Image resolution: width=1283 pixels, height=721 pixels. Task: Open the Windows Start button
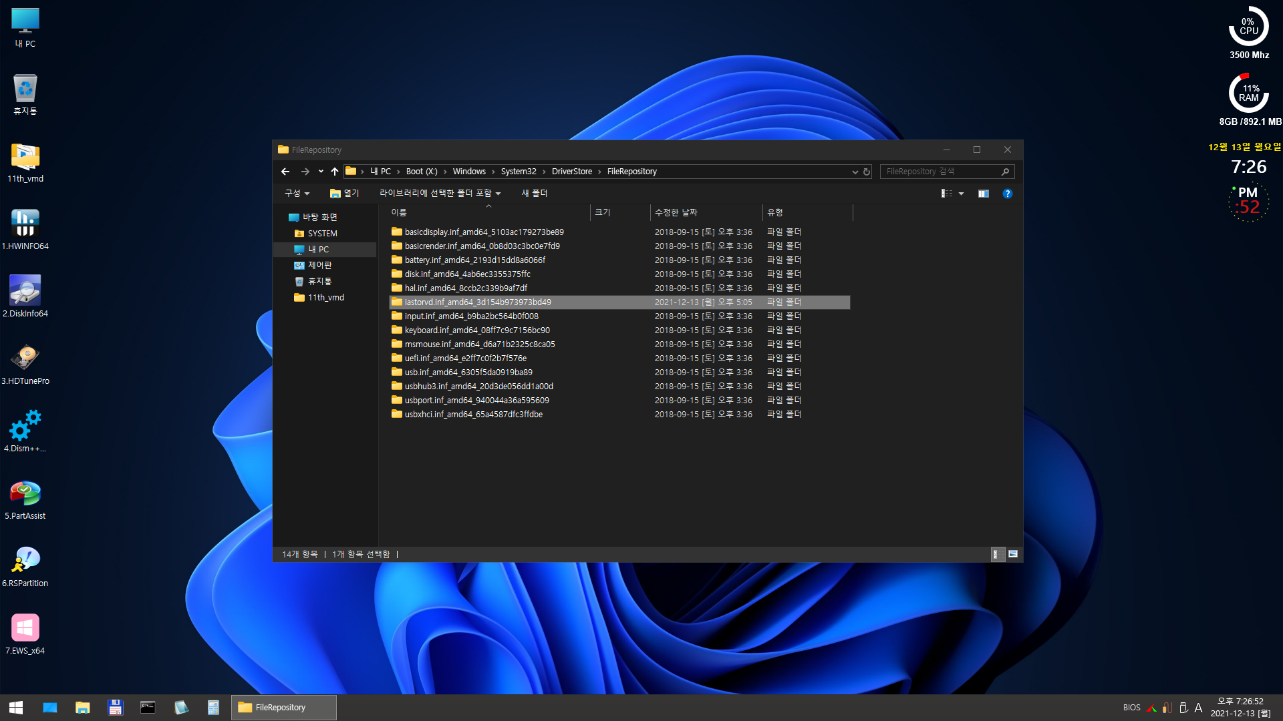tap(16, 708)
